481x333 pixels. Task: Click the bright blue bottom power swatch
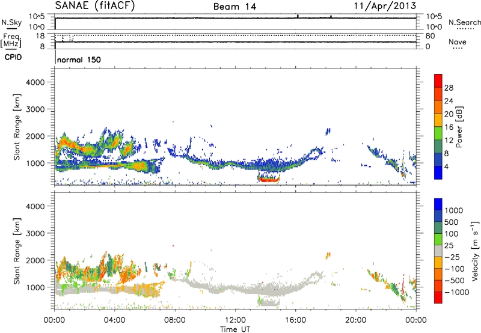pos(438,173)
